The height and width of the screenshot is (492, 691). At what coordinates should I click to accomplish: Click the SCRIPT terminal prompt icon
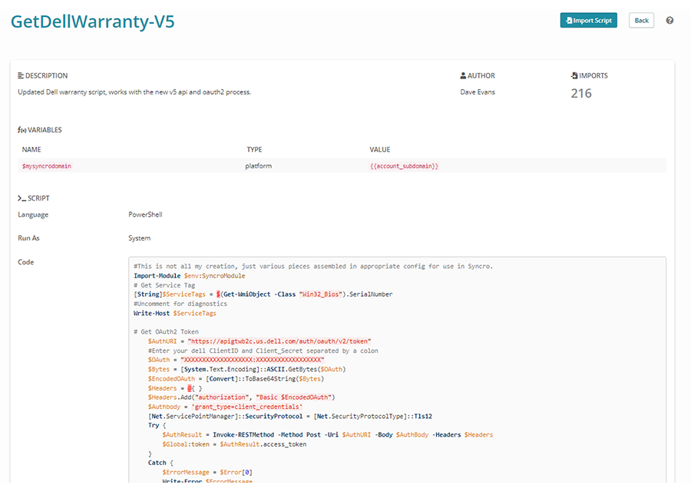[x=20, y=198]
